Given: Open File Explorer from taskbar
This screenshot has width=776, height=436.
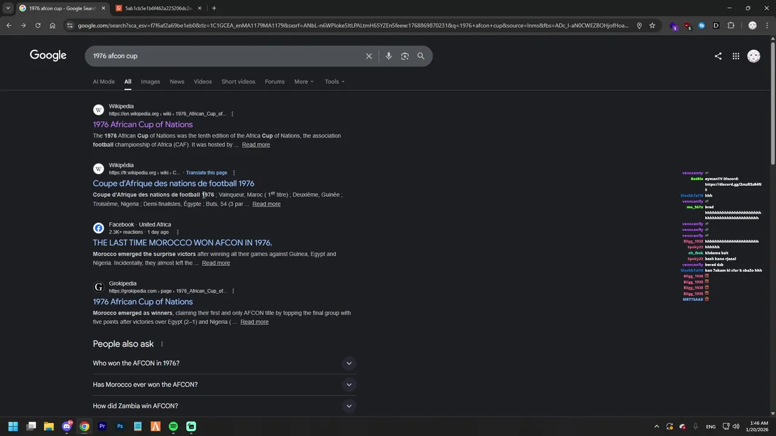Looking at the screenshot, I should (49, 426).
